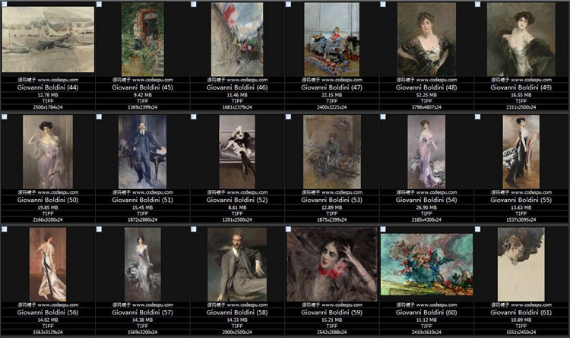This screenshot has height=338, width=570.
Task: Select the file name 'Giovanni Boldini (60)'
Action: 426,312
